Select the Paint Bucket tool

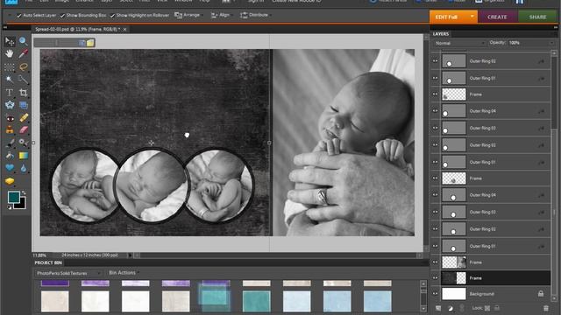click(x=10, y=156)
